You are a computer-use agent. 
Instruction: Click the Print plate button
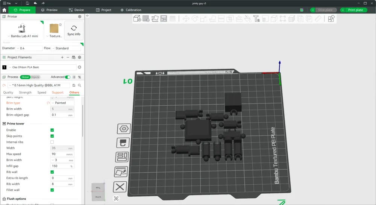356,10
